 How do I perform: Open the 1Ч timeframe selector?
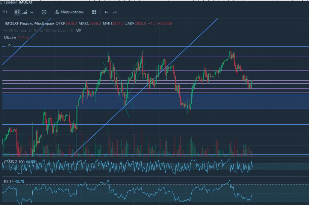[4, 12]
